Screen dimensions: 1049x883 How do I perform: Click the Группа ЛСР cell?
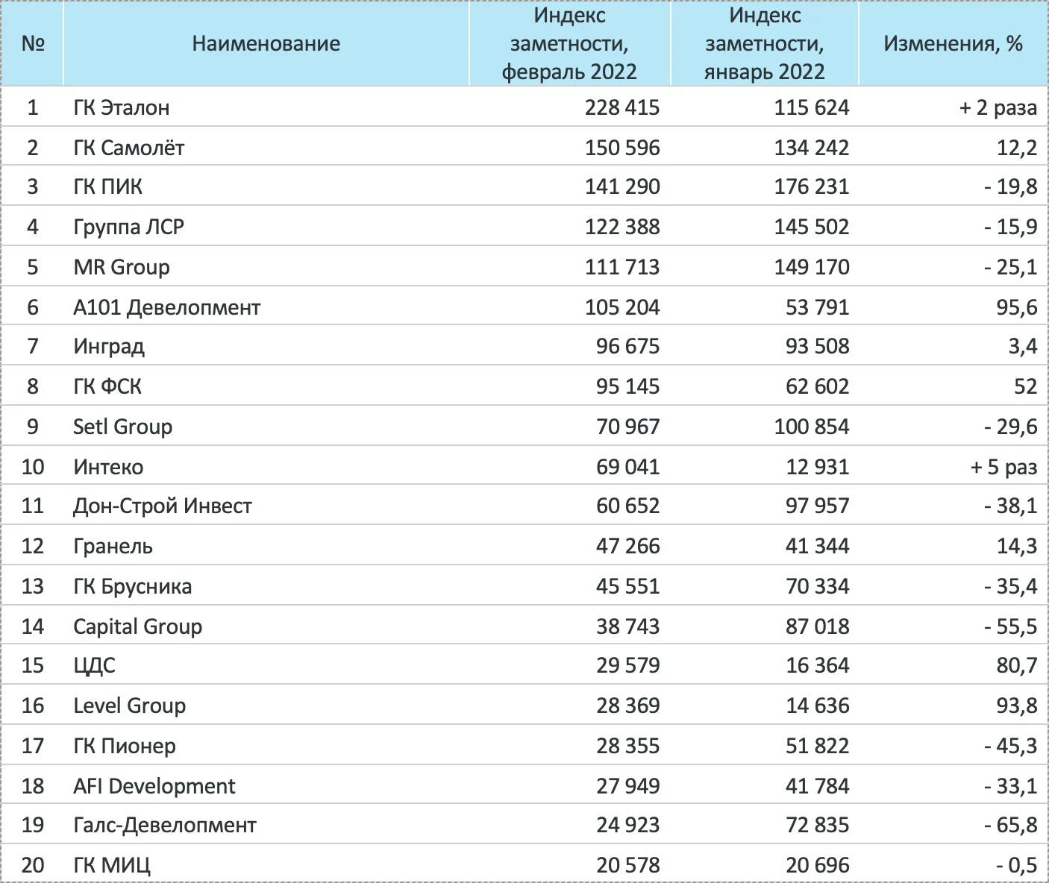[x=128, y=227]
